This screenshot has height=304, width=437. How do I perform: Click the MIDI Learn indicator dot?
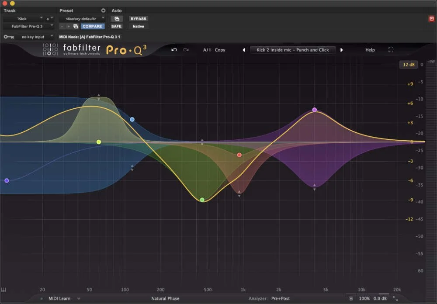42,298
